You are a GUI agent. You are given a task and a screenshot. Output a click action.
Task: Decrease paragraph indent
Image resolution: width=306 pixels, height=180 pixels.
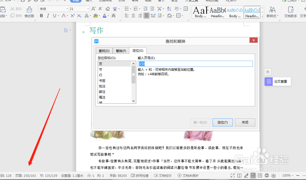pos(145,9)
